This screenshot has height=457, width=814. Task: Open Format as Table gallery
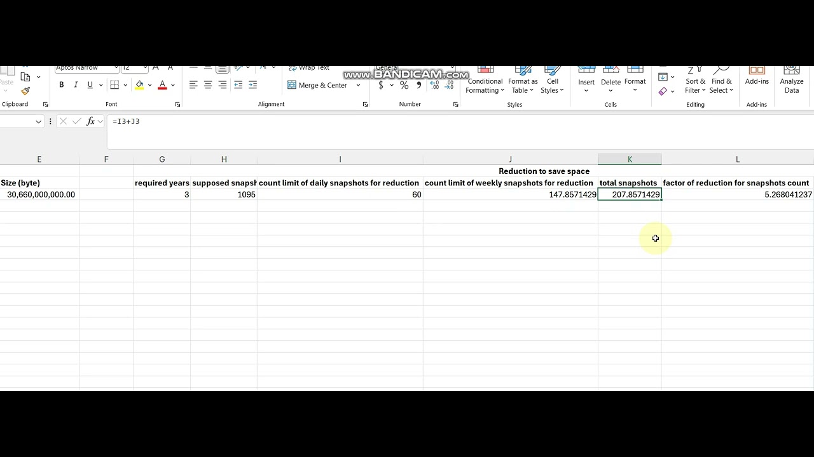pos(523,81)
